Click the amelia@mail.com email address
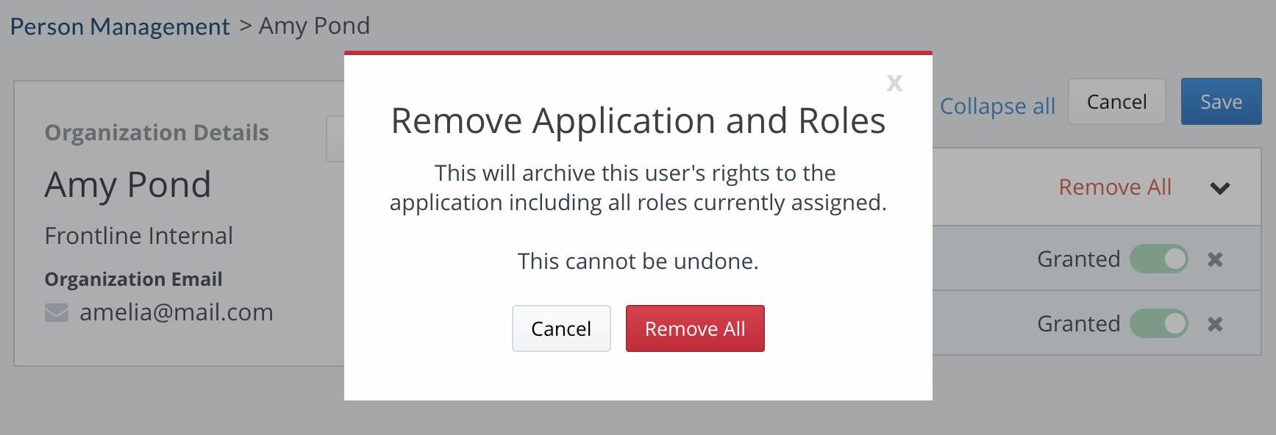 pos(177,312)
